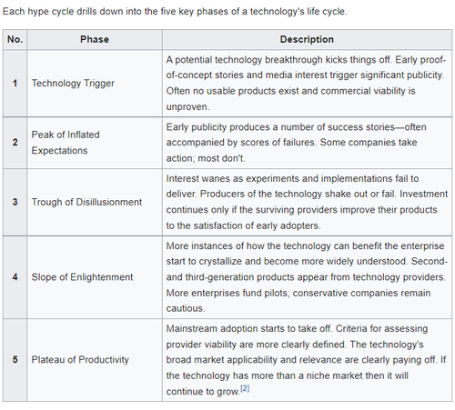Click the "Description" column header
The image size is (455, 410).
(307, 39)
